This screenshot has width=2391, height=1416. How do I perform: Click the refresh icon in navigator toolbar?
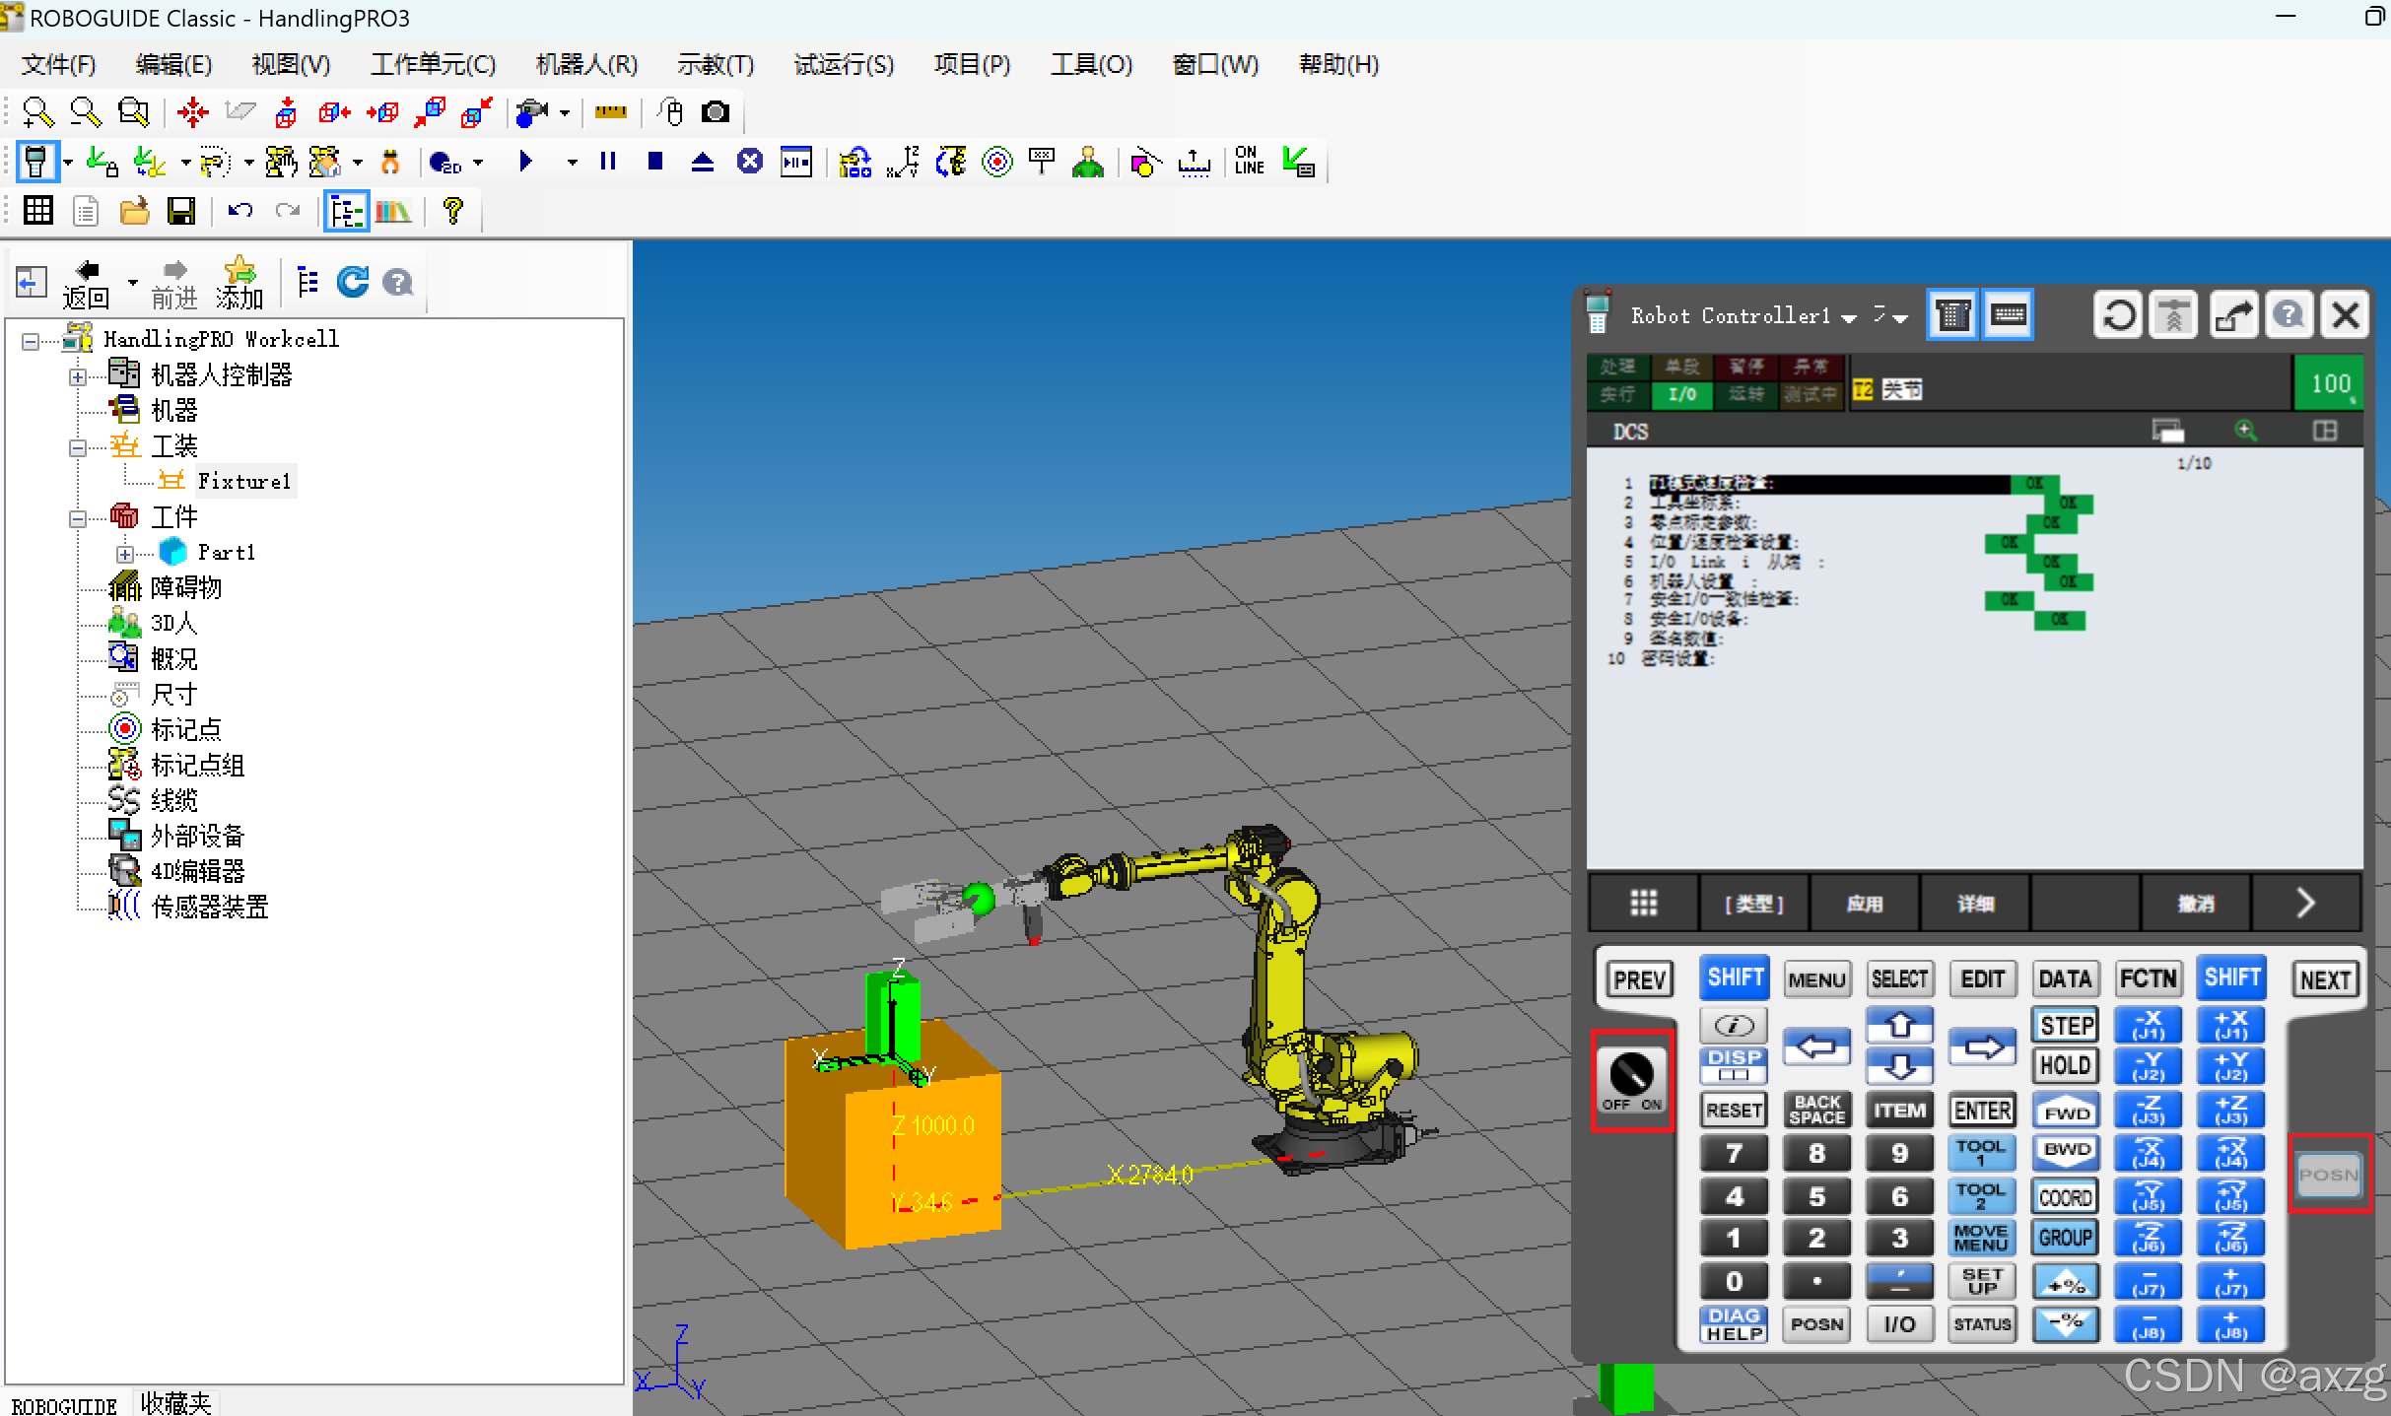pos(352,283)
